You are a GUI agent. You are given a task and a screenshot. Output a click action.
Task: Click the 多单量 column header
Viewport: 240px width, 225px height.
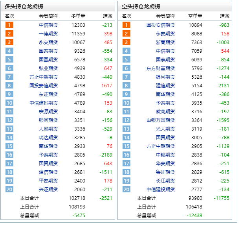click(x=78, y=16)
